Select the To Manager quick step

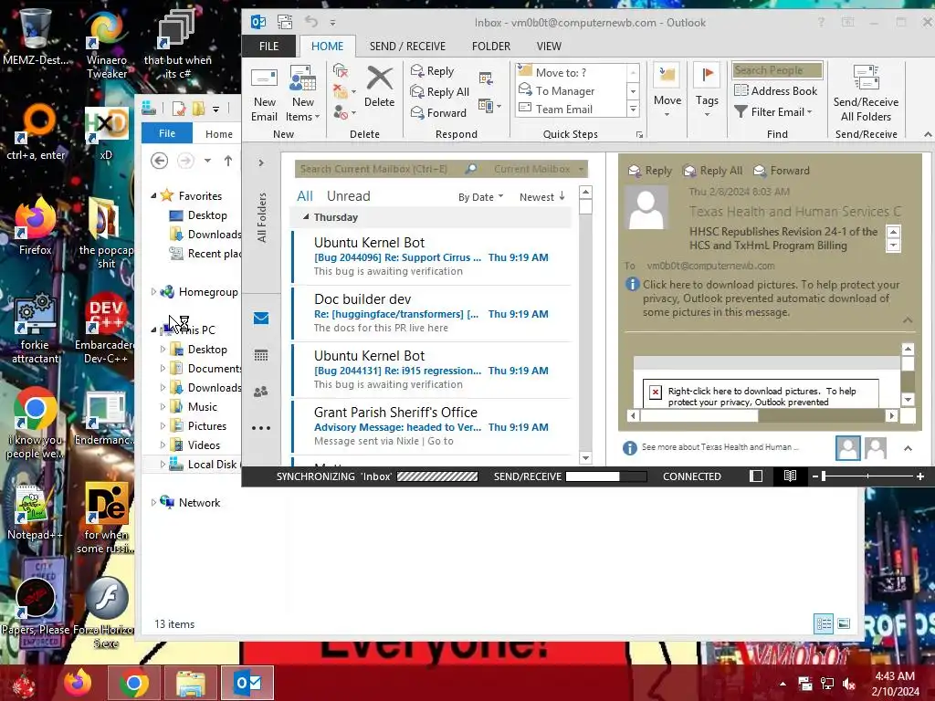pyautogui.click(x=572, y=90)
